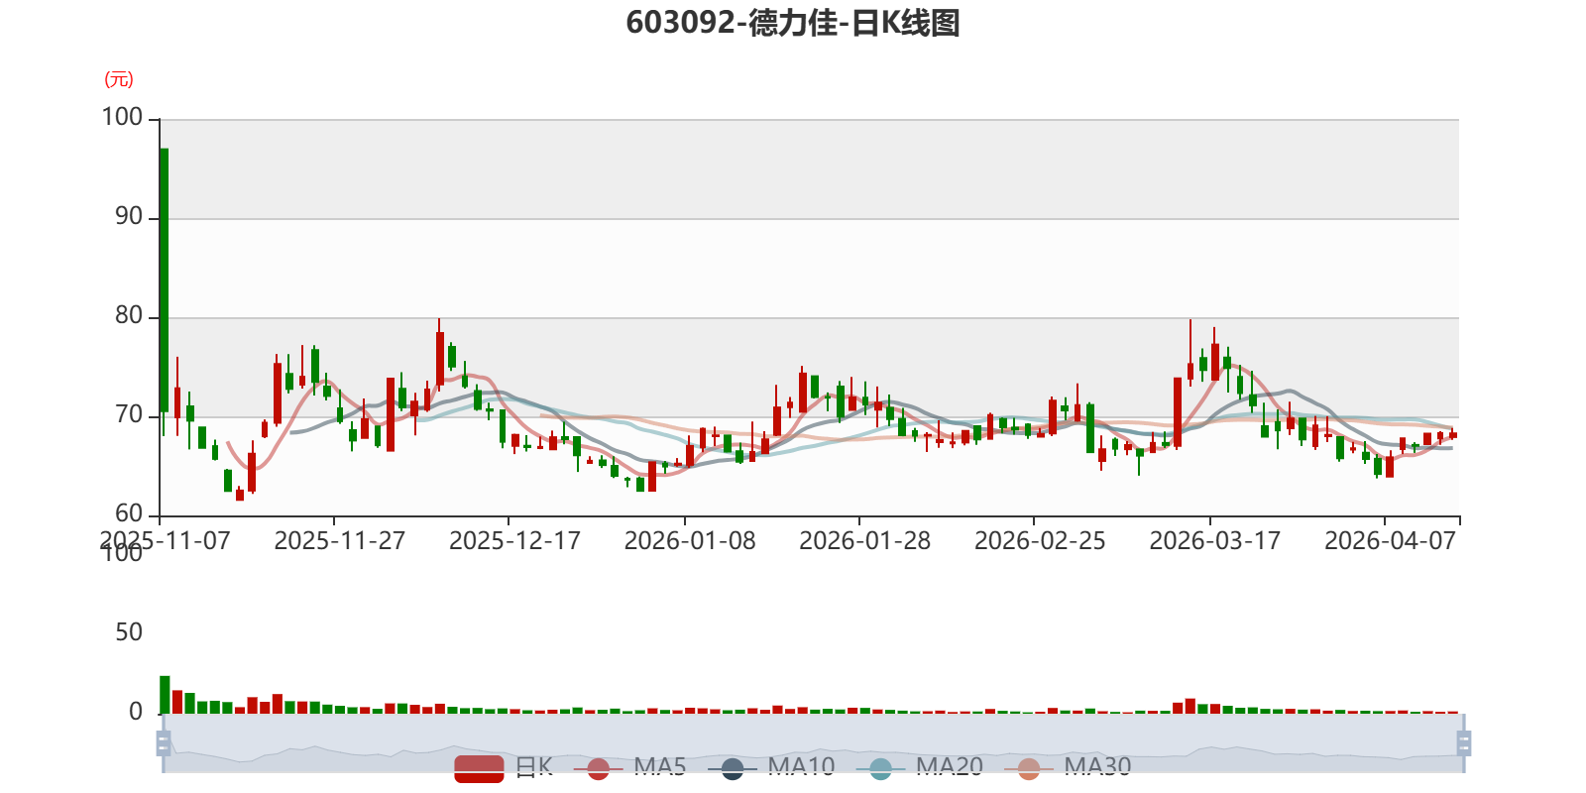Grab the left handle of the zoom slider
This screenshot has height=793, width=1586.
point(164,743)
